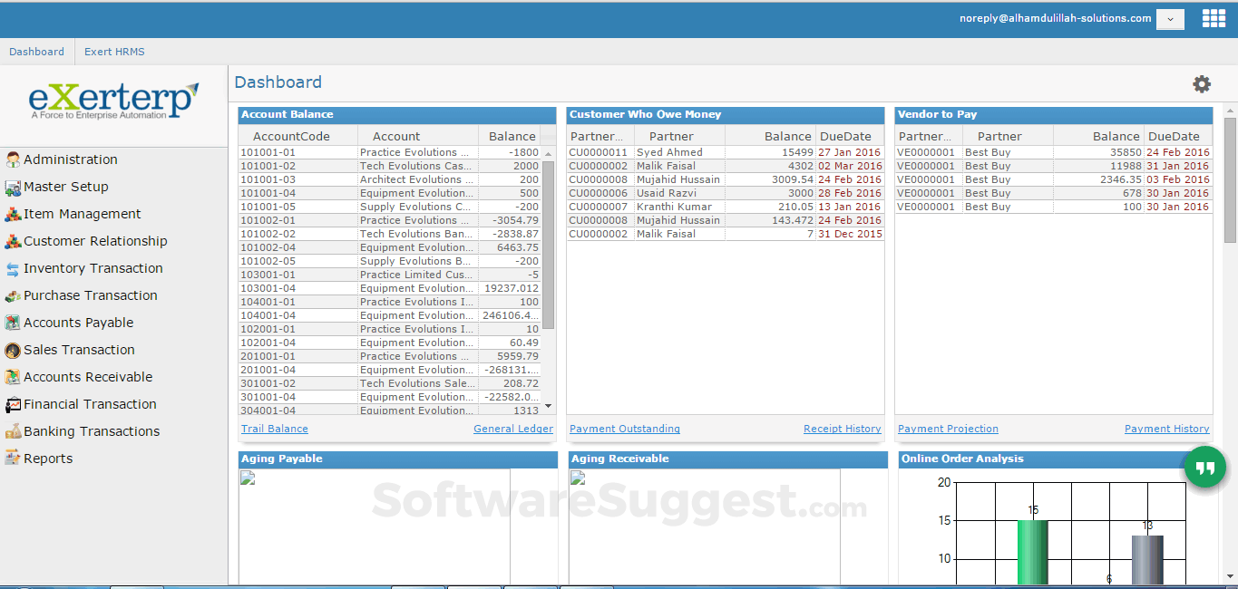
Task: Click the Financial Transaction icon
Action: [x=13, y=404]
